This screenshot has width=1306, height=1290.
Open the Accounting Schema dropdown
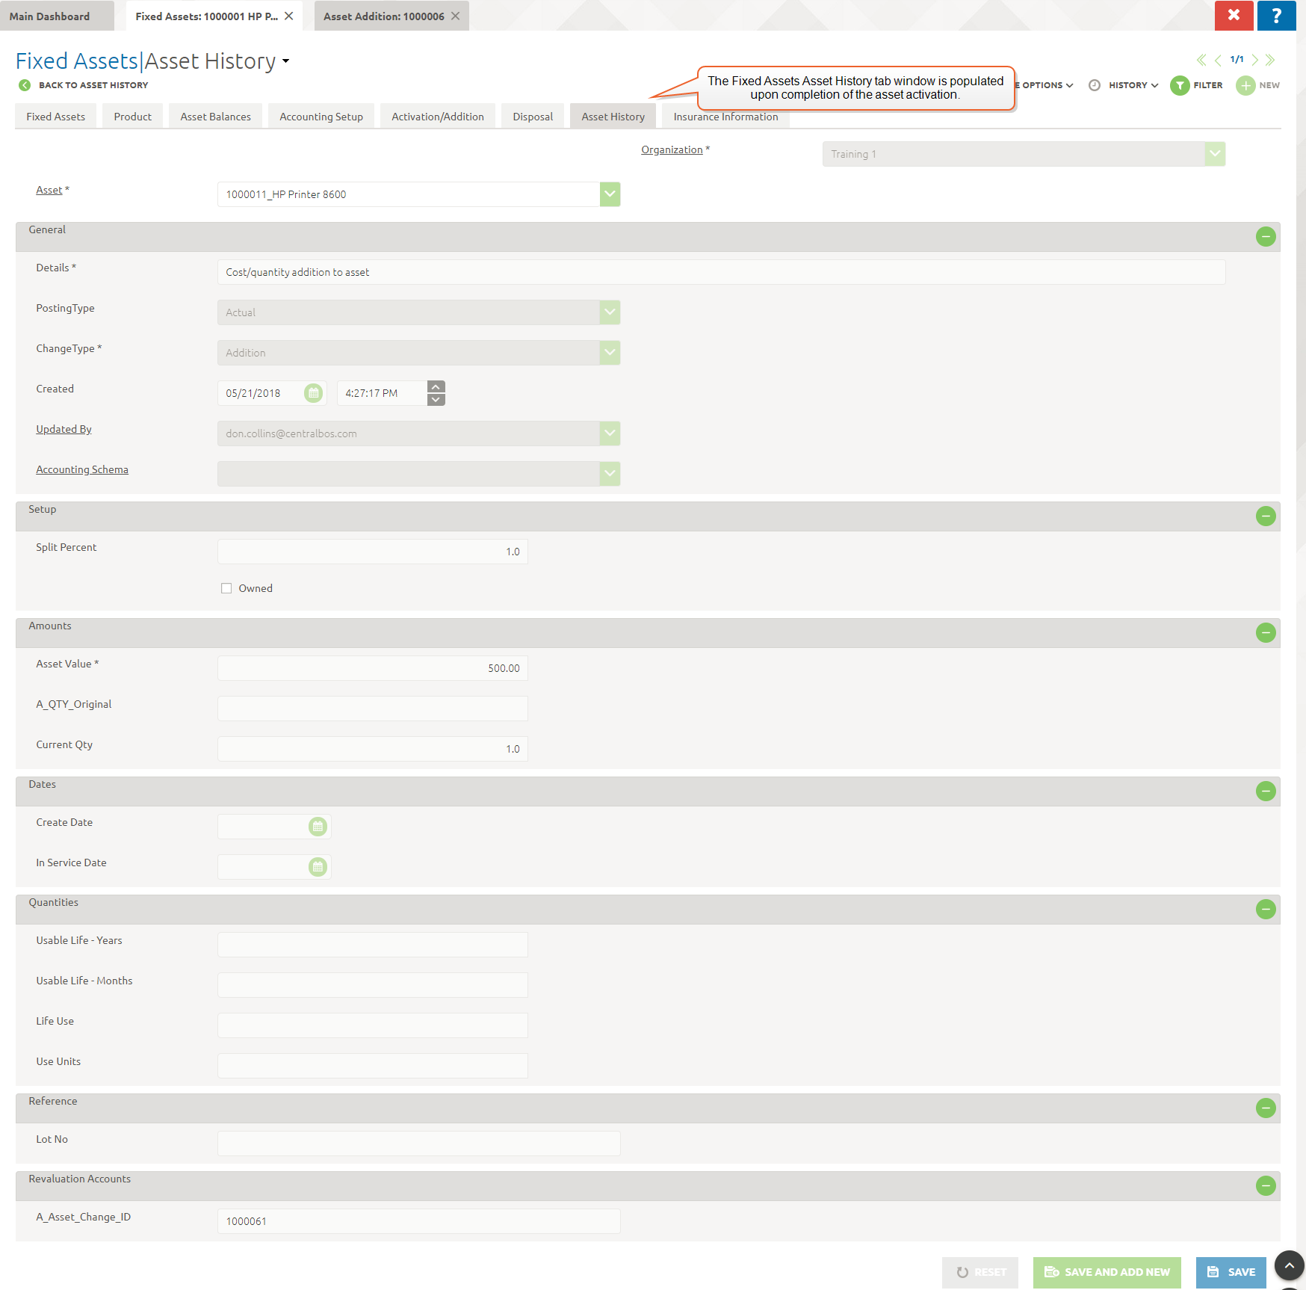click(x=610, y=474)
